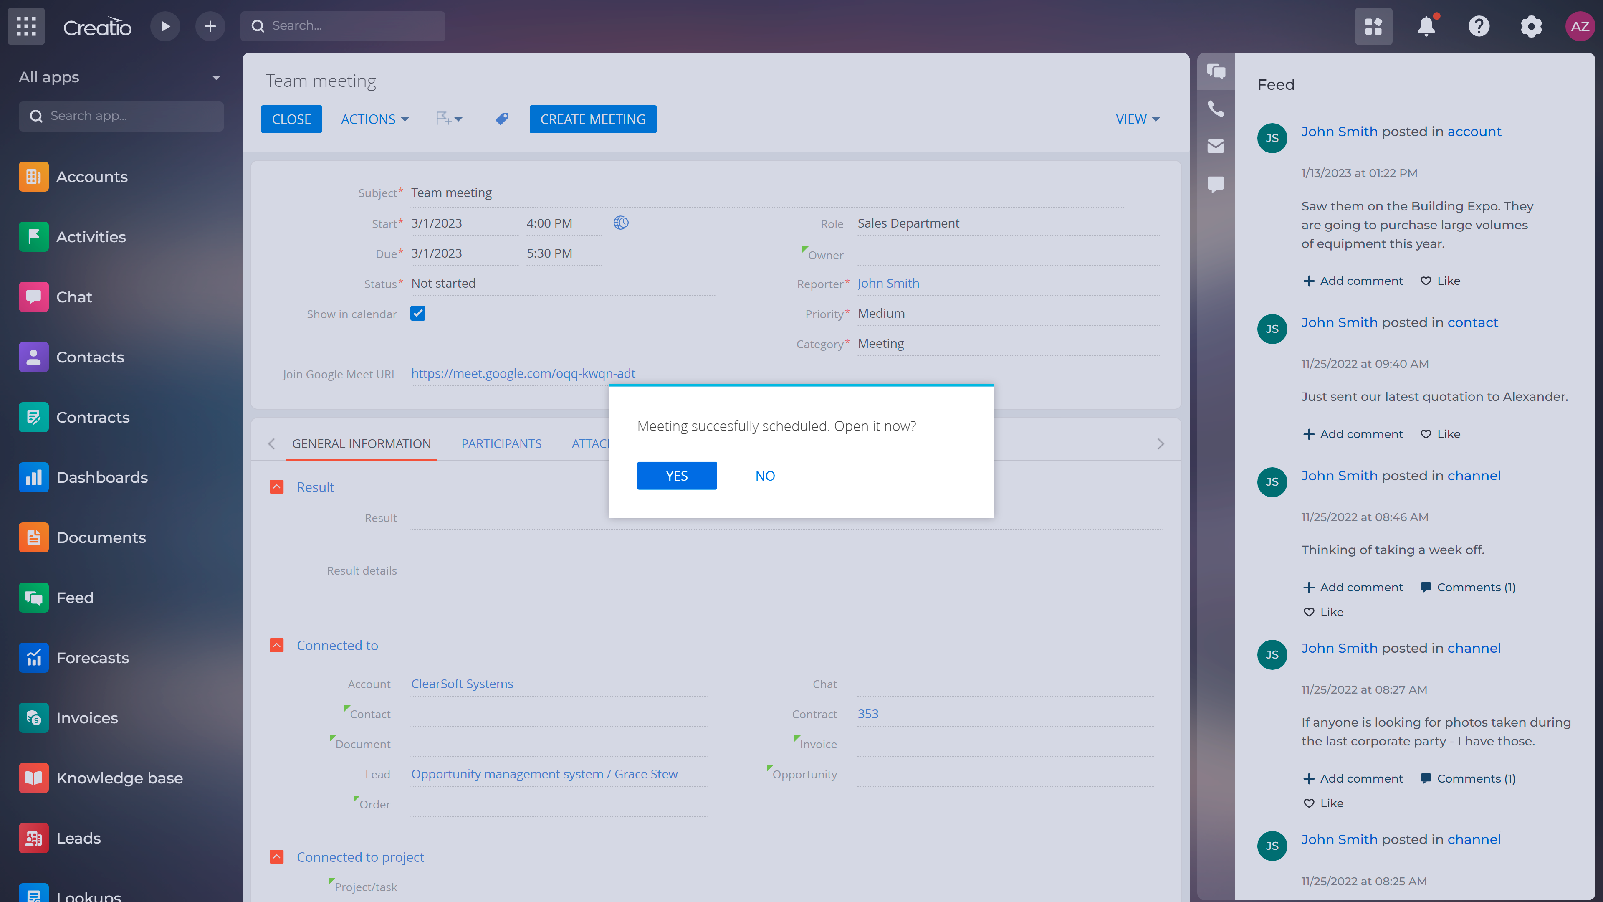Open the email panel icon
This screenshot has width=1603, height=902.
[x=1216, y=146]
